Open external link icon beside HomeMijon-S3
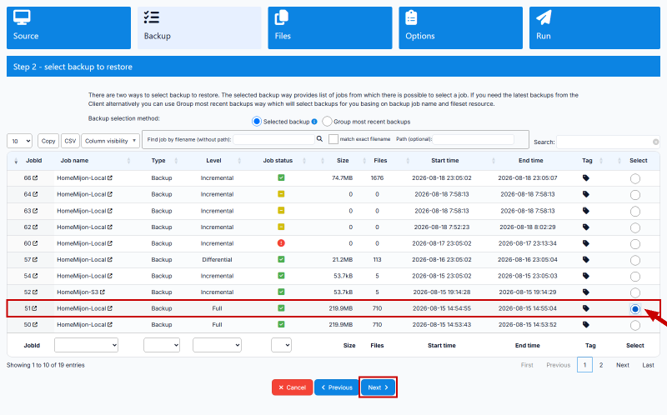The image size is (667, 415). [x=103, y=292]
